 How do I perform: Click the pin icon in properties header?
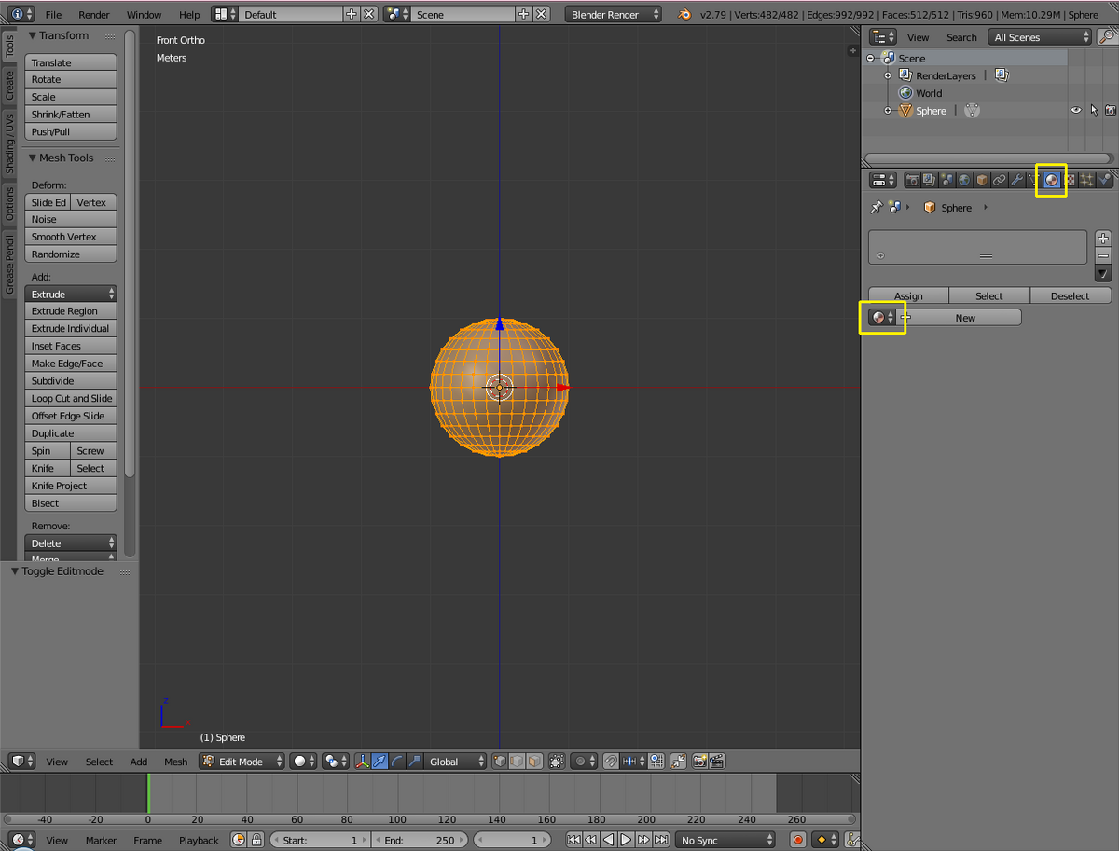click(x=877, y=207)
